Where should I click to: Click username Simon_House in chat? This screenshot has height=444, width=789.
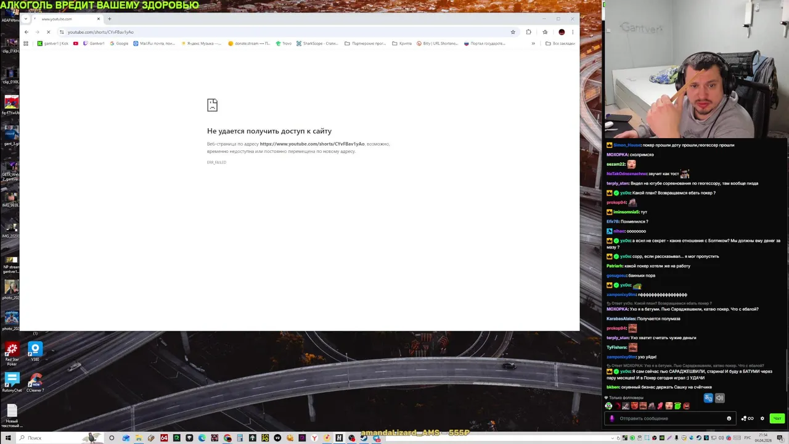(x=627, y=145)
